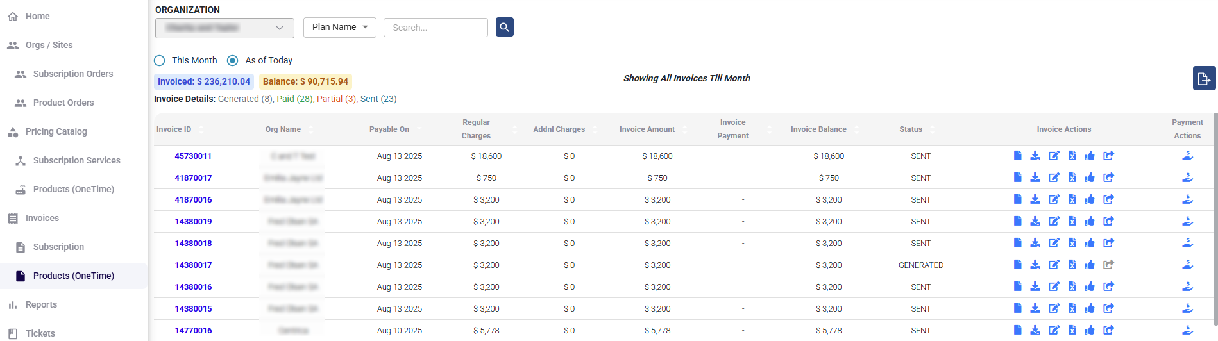The width and height of the screenshot is (1218, 341).
Task: Open invoice link 14770016
Action: [193, 330]
